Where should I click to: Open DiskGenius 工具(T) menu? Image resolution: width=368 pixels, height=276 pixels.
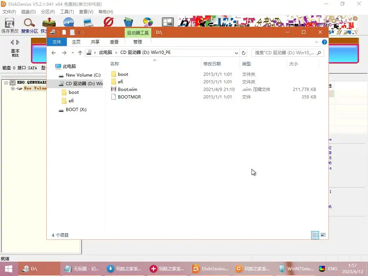(67, 12)
